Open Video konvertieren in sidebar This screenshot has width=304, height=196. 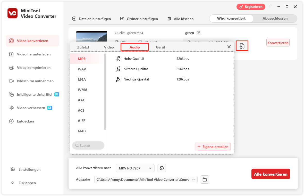(32, 41)
